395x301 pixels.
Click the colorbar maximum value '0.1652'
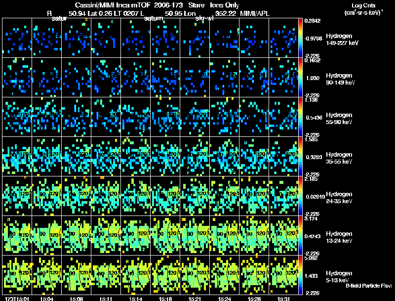pos(313,60)
